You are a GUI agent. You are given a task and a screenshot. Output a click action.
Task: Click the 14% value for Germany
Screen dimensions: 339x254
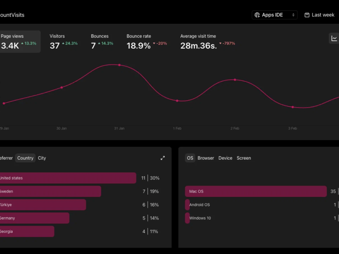point(154,218)
